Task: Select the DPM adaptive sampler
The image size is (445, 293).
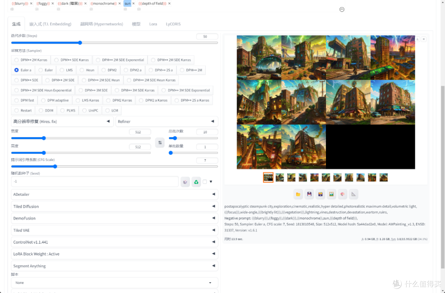Action: pyautogui.click(x=55, y=100)
